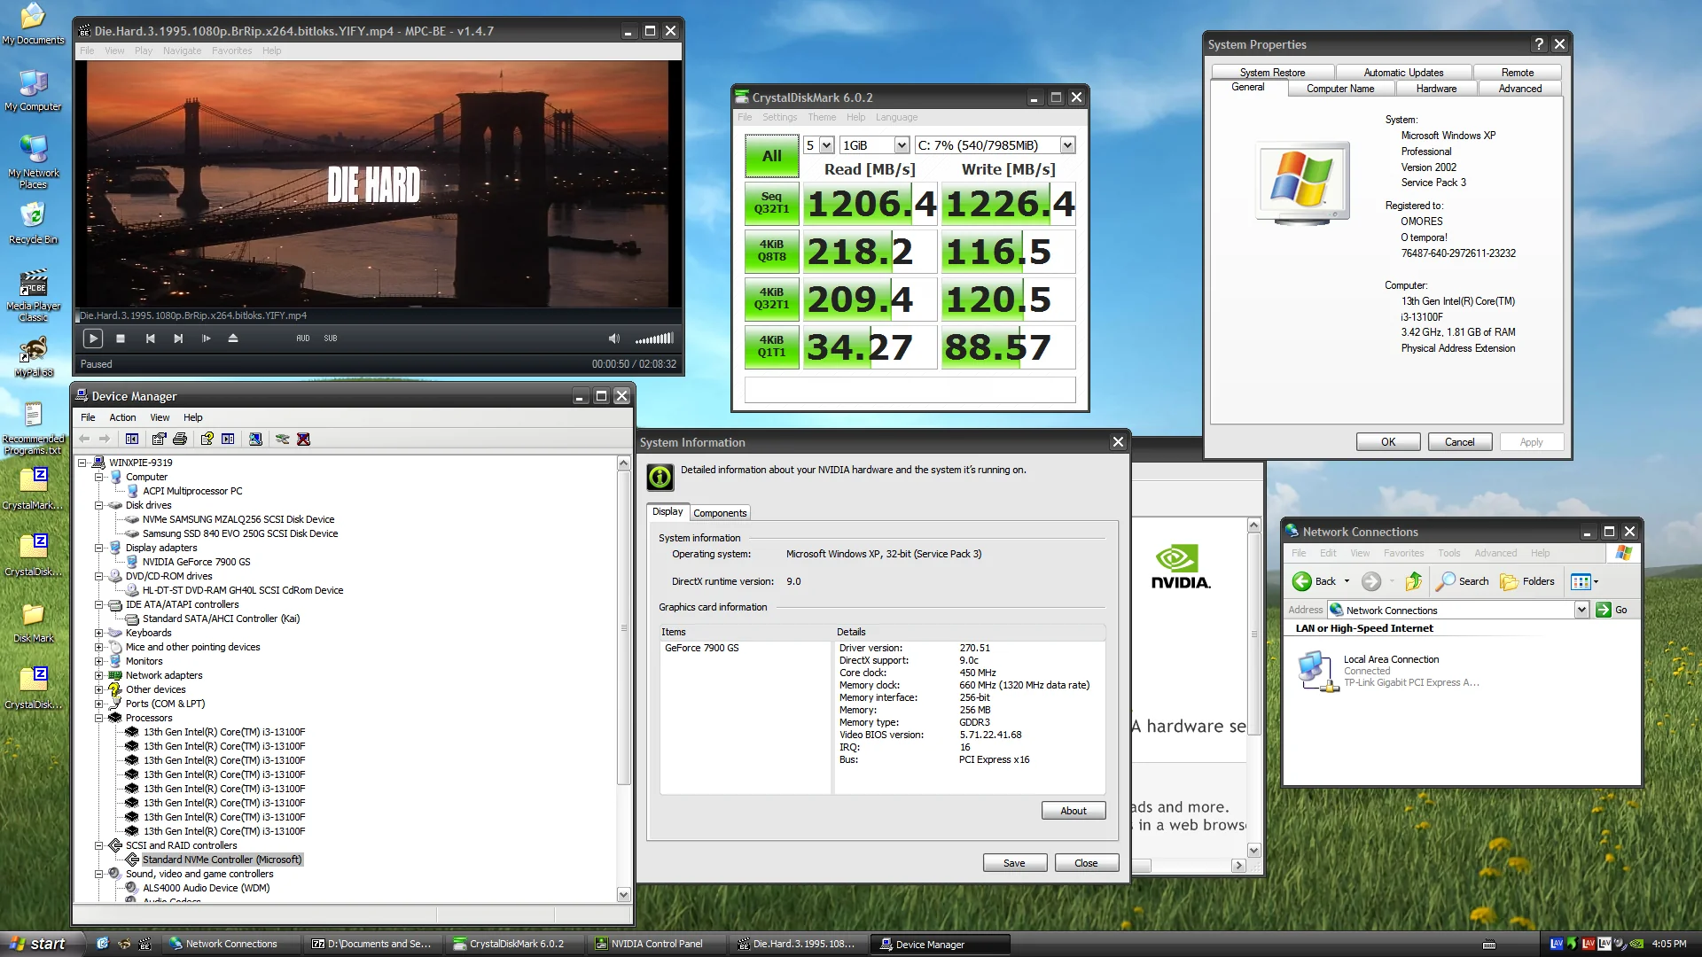Image resolution: width=1702 pixels, height=957 pixels.
Task: Click the CrystalDiskMark 'All' benchmark button
Action: [770, 155]
